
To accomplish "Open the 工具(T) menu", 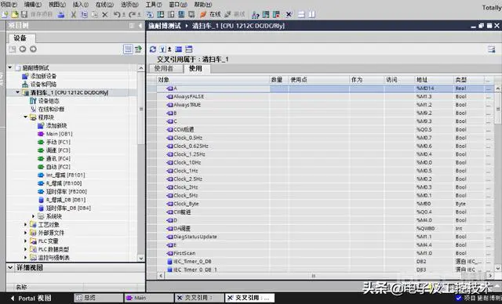I will (x=154, y=5).
